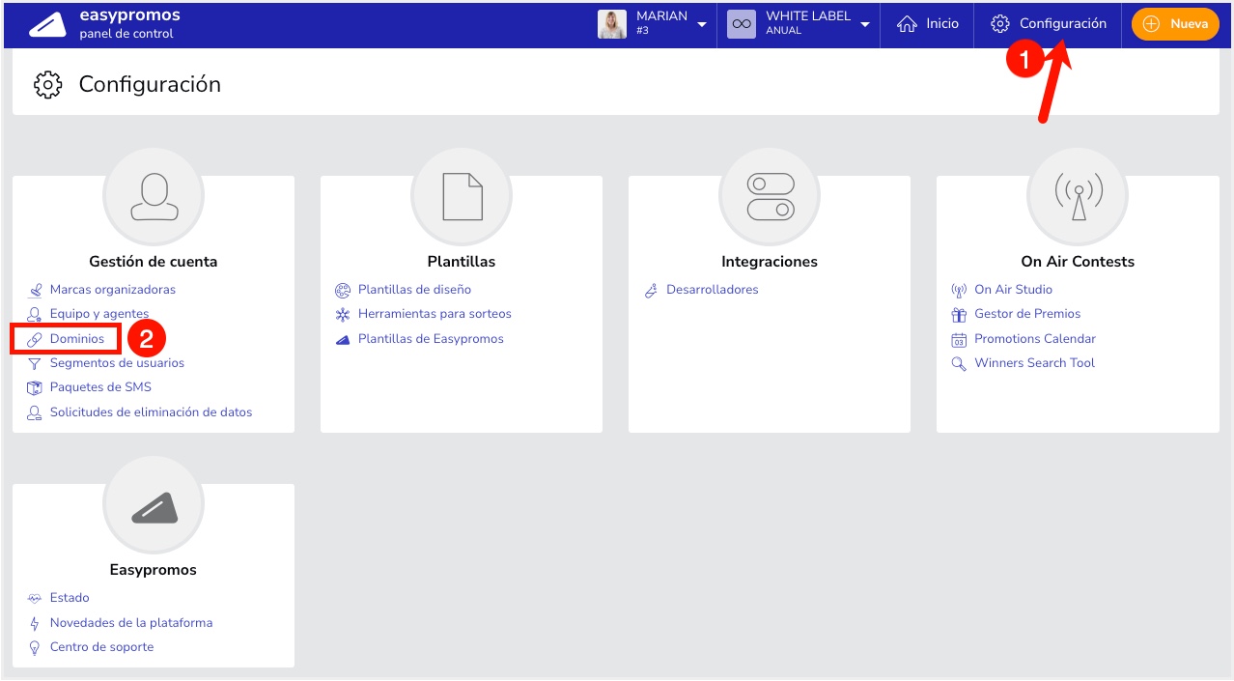Expand the MARIAN account dropdown arrow

(701, 25)
